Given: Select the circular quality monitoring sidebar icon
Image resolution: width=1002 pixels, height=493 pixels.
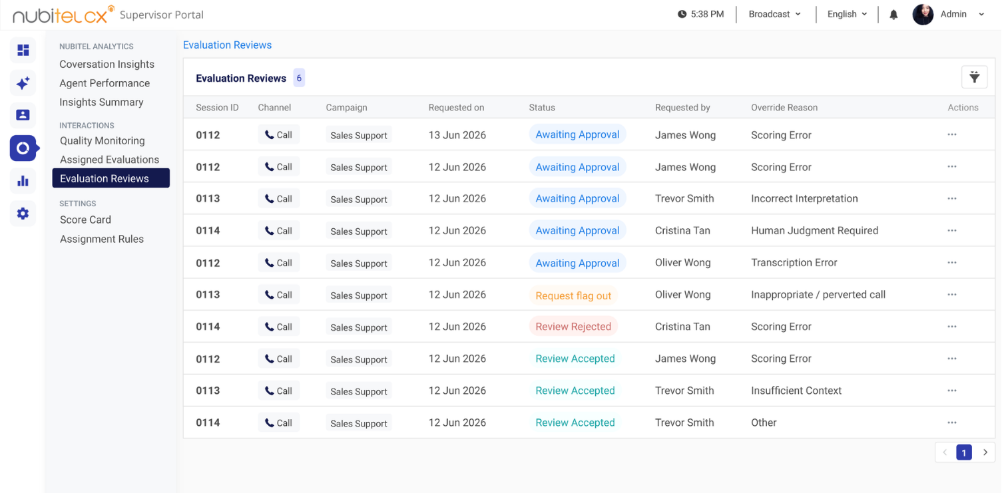Looking at the screenshot, I should pos(23,148).
